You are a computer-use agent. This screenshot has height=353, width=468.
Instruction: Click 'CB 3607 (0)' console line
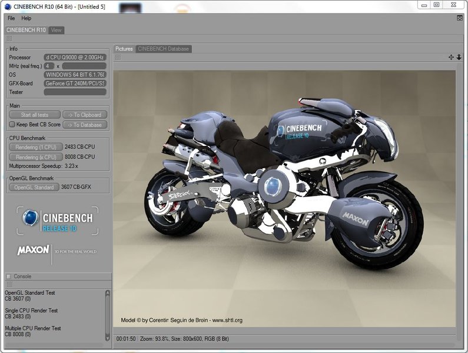[18, 299]
